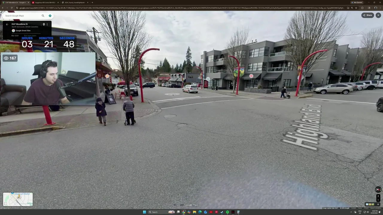Open the Privacy link at bottom
This screenshot has height=215, width=383.
tap(366, 208)
